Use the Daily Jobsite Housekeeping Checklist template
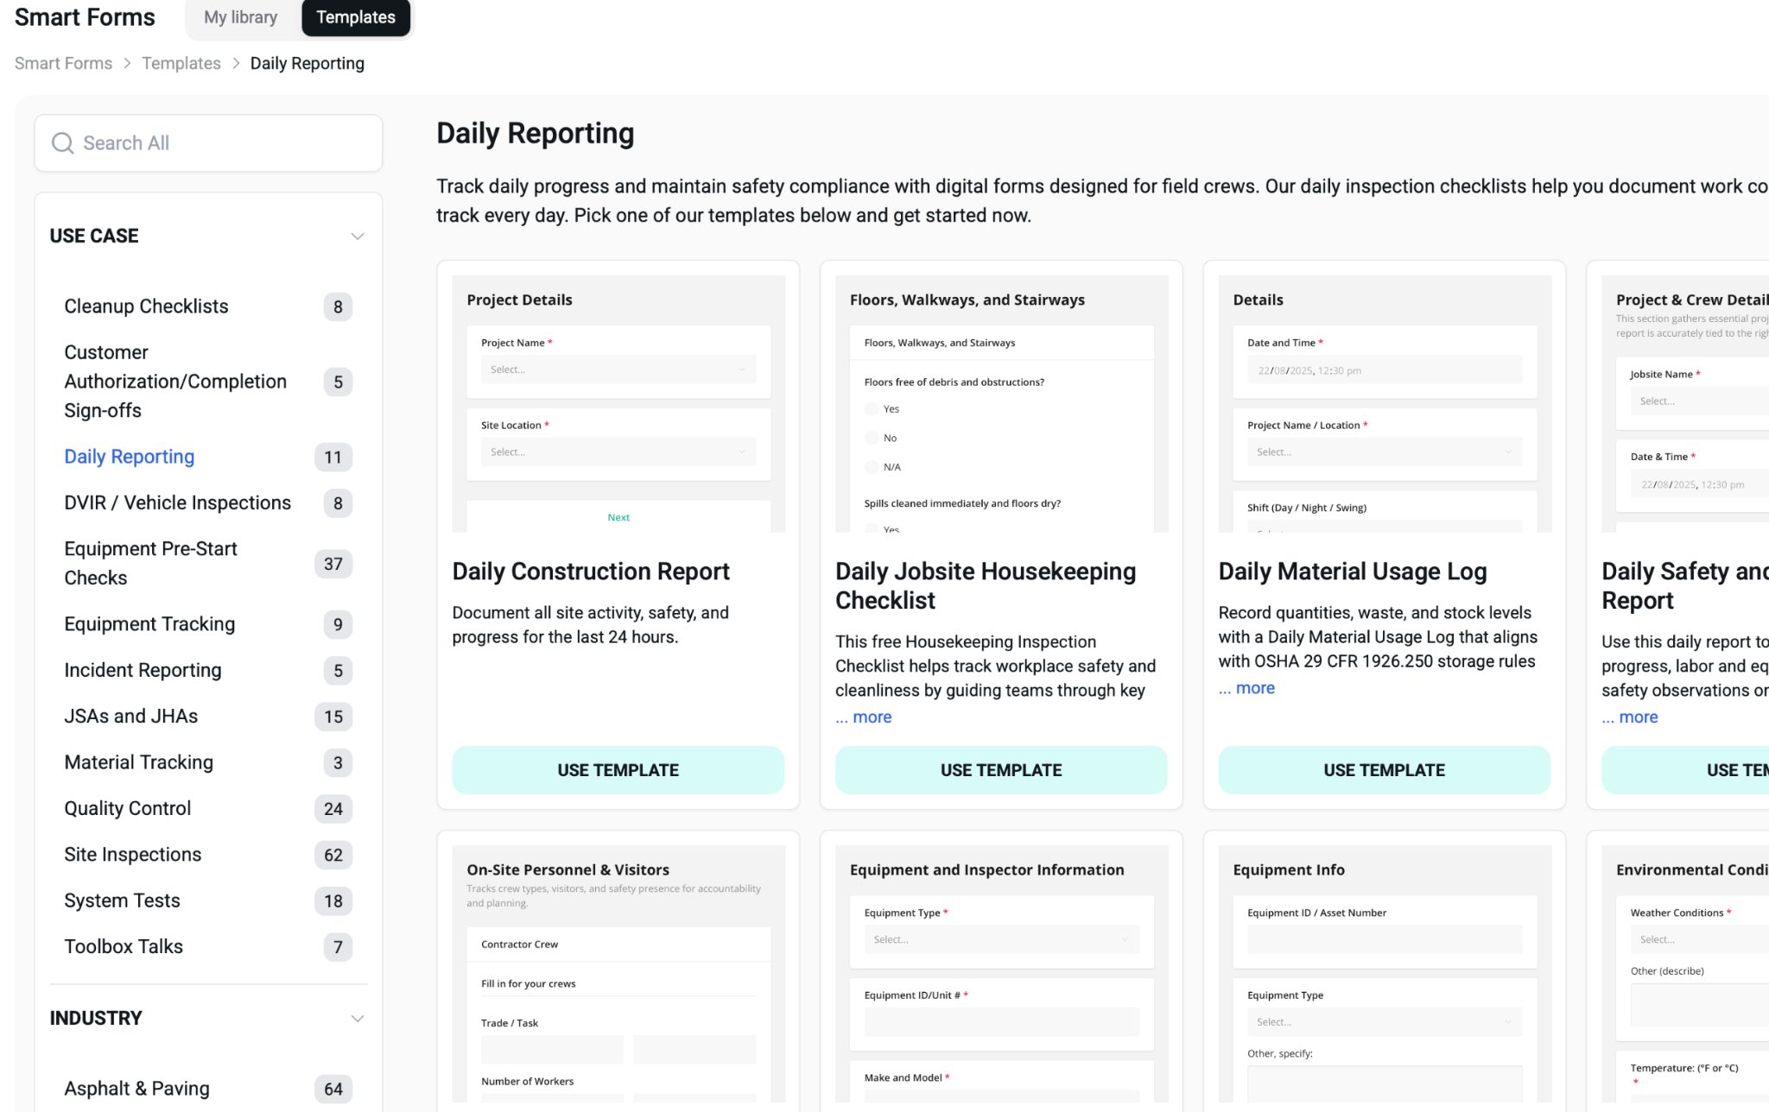The image size is (1769, 1112). tap(1001, 770)
